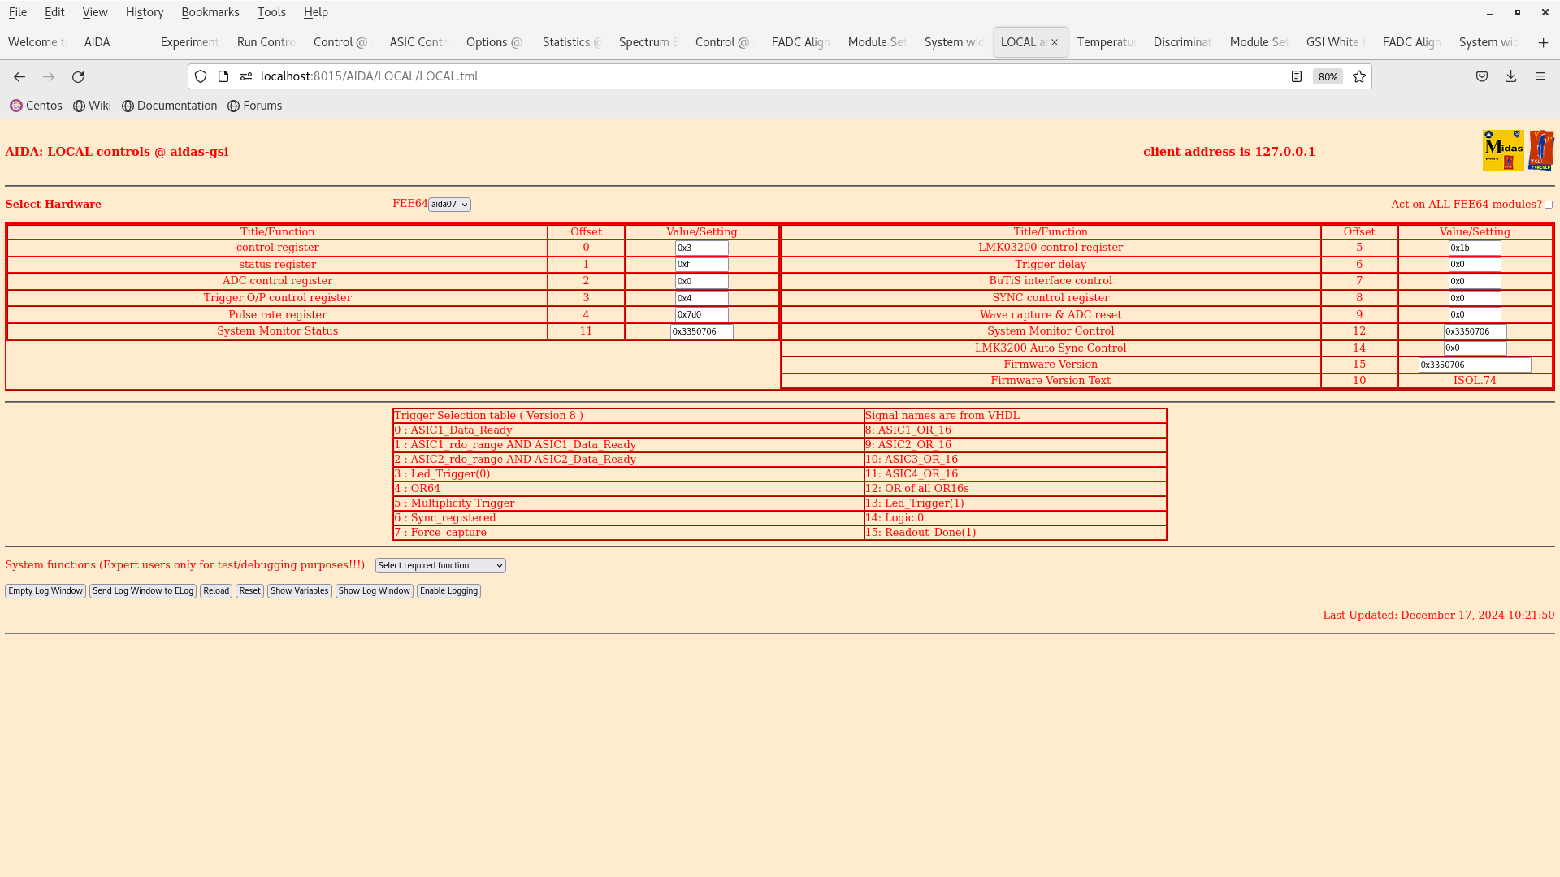The image size is (1560, 877).
Task: Click Show Log Window button
Action: tap(374, 590)
